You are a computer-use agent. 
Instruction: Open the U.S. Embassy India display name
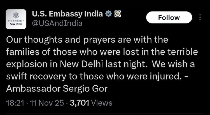coord(67,13)
